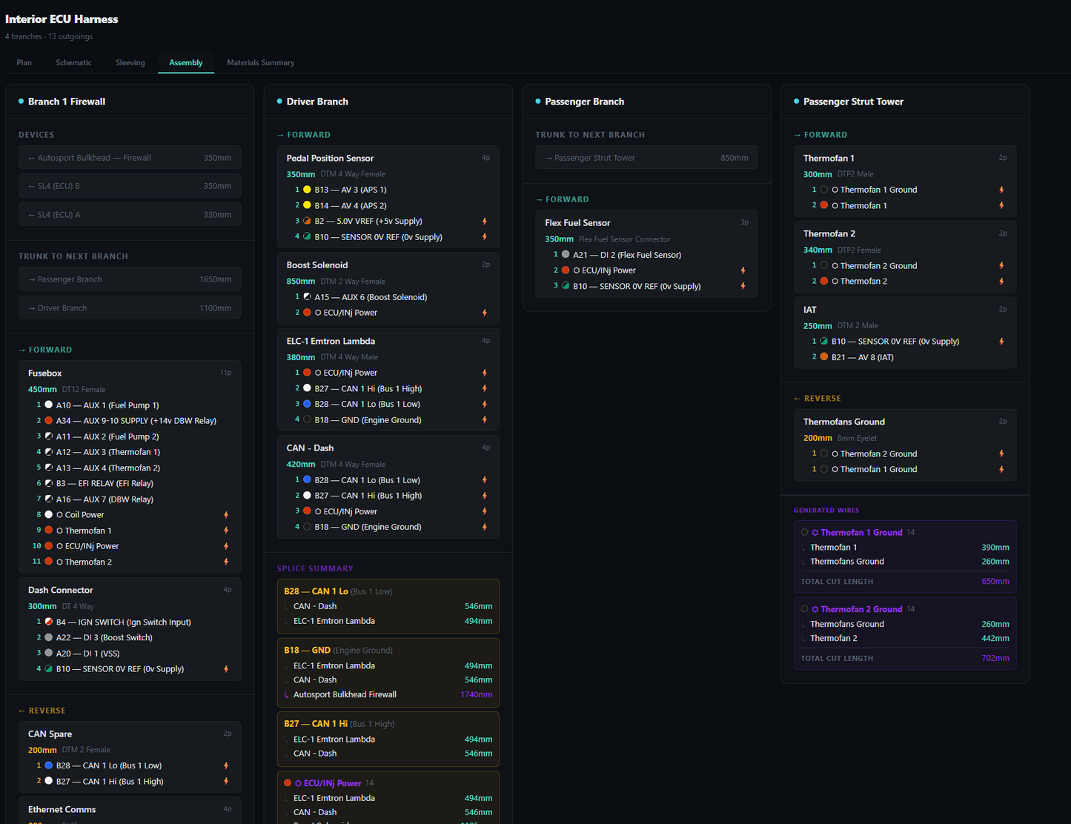Select the A21 — DI 2 (Flex Fuel Sensor) pin row
The image size is (1071, 824).
646,255
